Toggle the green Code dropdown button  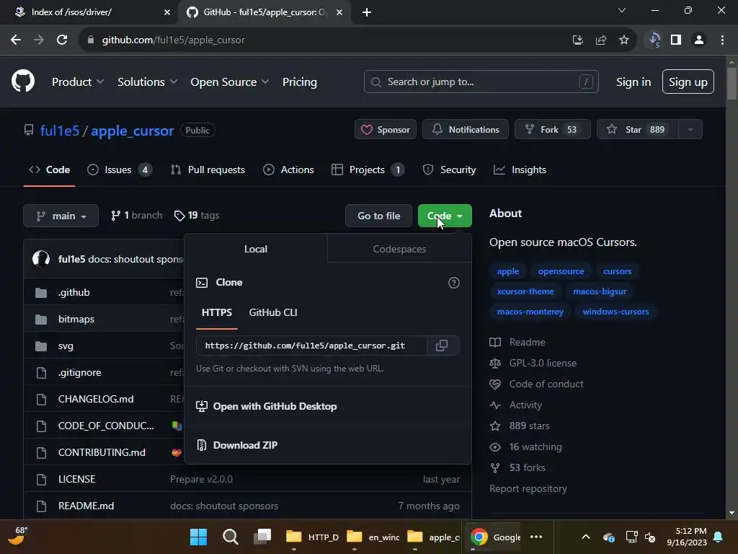445,216
